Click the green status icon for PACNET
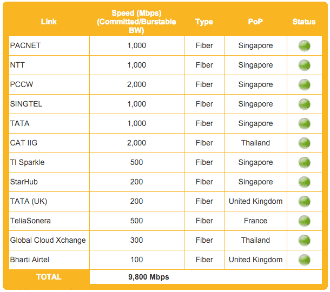This screenshot has width=330, height=292. [x=304, y=45]
